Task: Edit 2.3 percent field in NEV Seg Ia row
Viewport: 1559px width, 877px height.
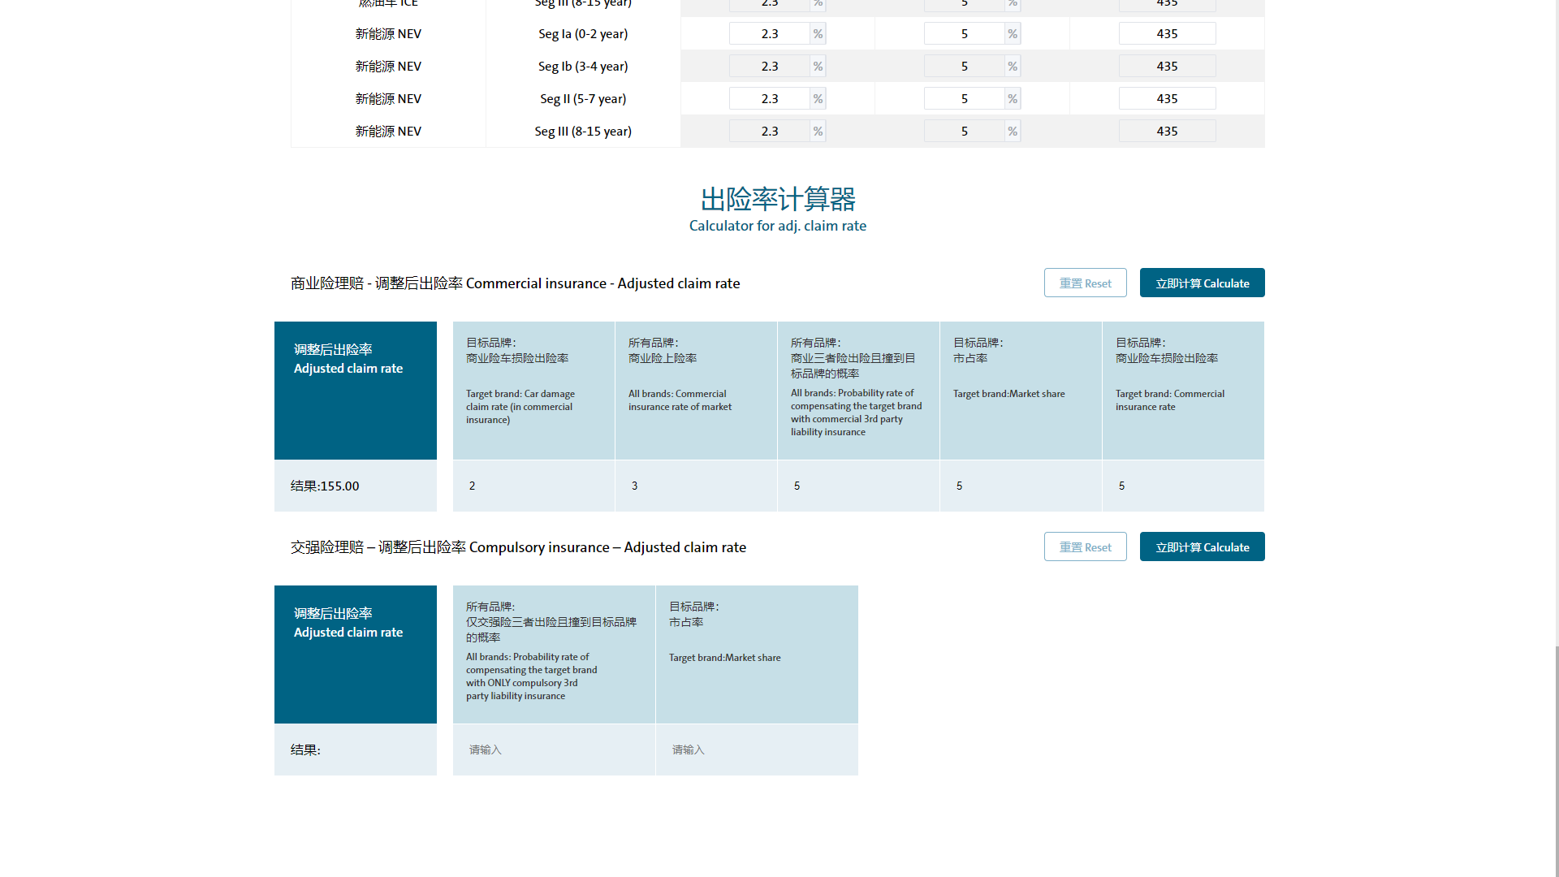Action: pyautogui.click(x=769, y=33)
